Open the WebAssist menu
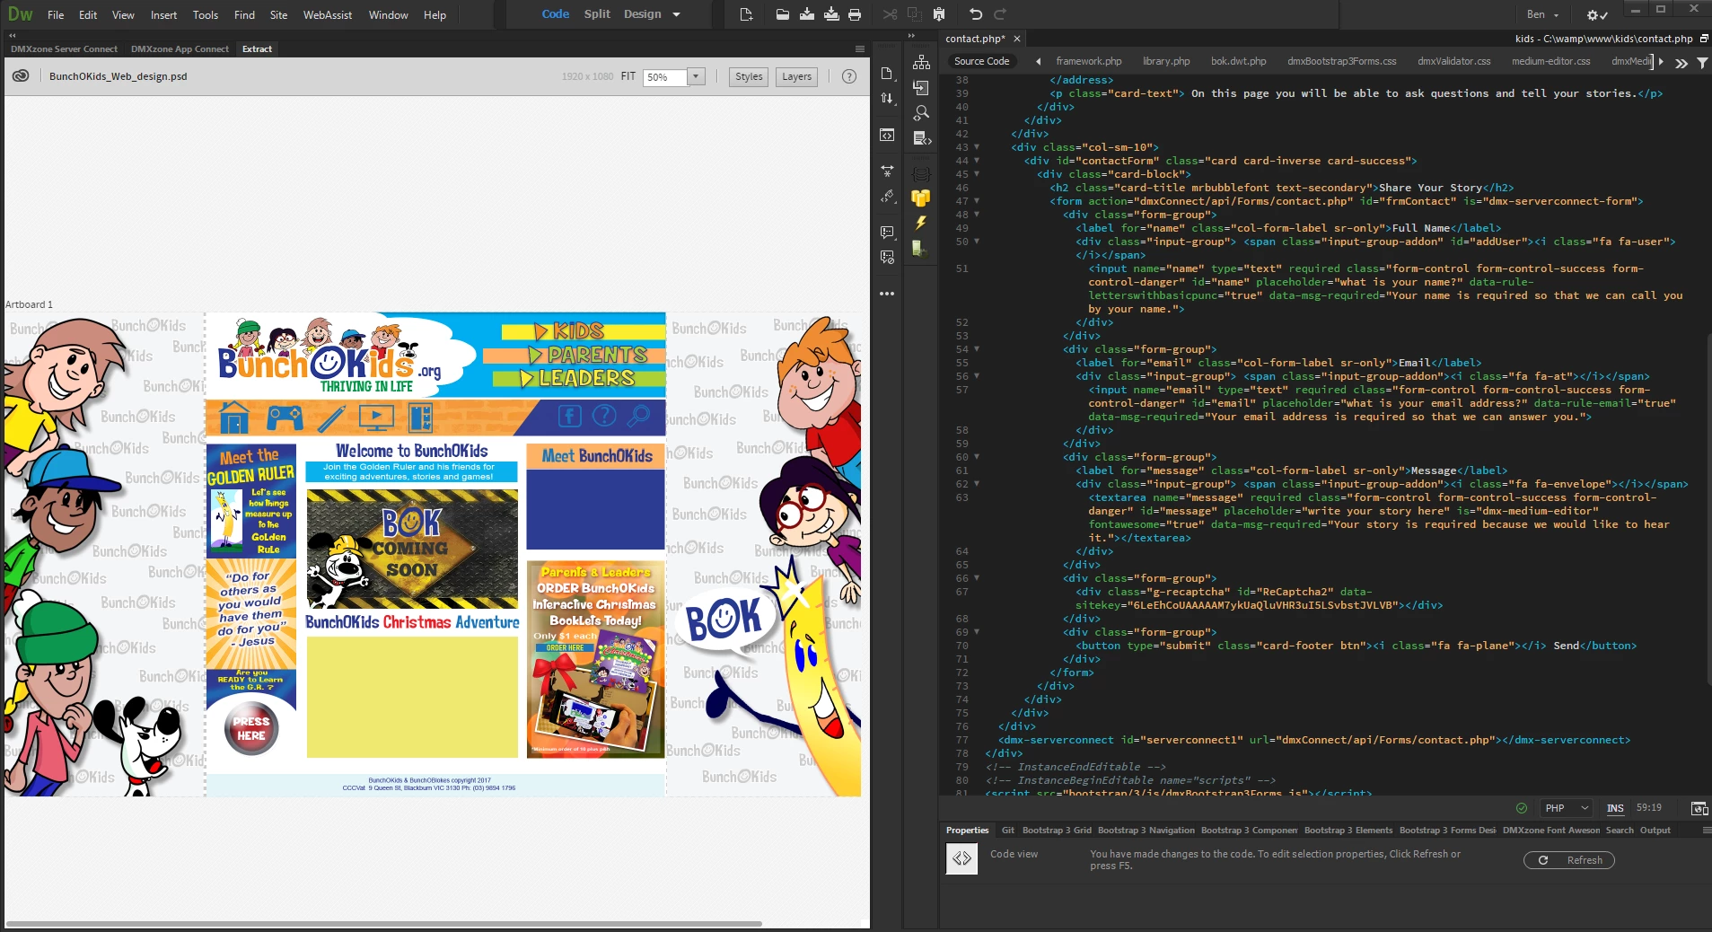Viewport: 1712px width, 932px height. (x=328, y=15)
